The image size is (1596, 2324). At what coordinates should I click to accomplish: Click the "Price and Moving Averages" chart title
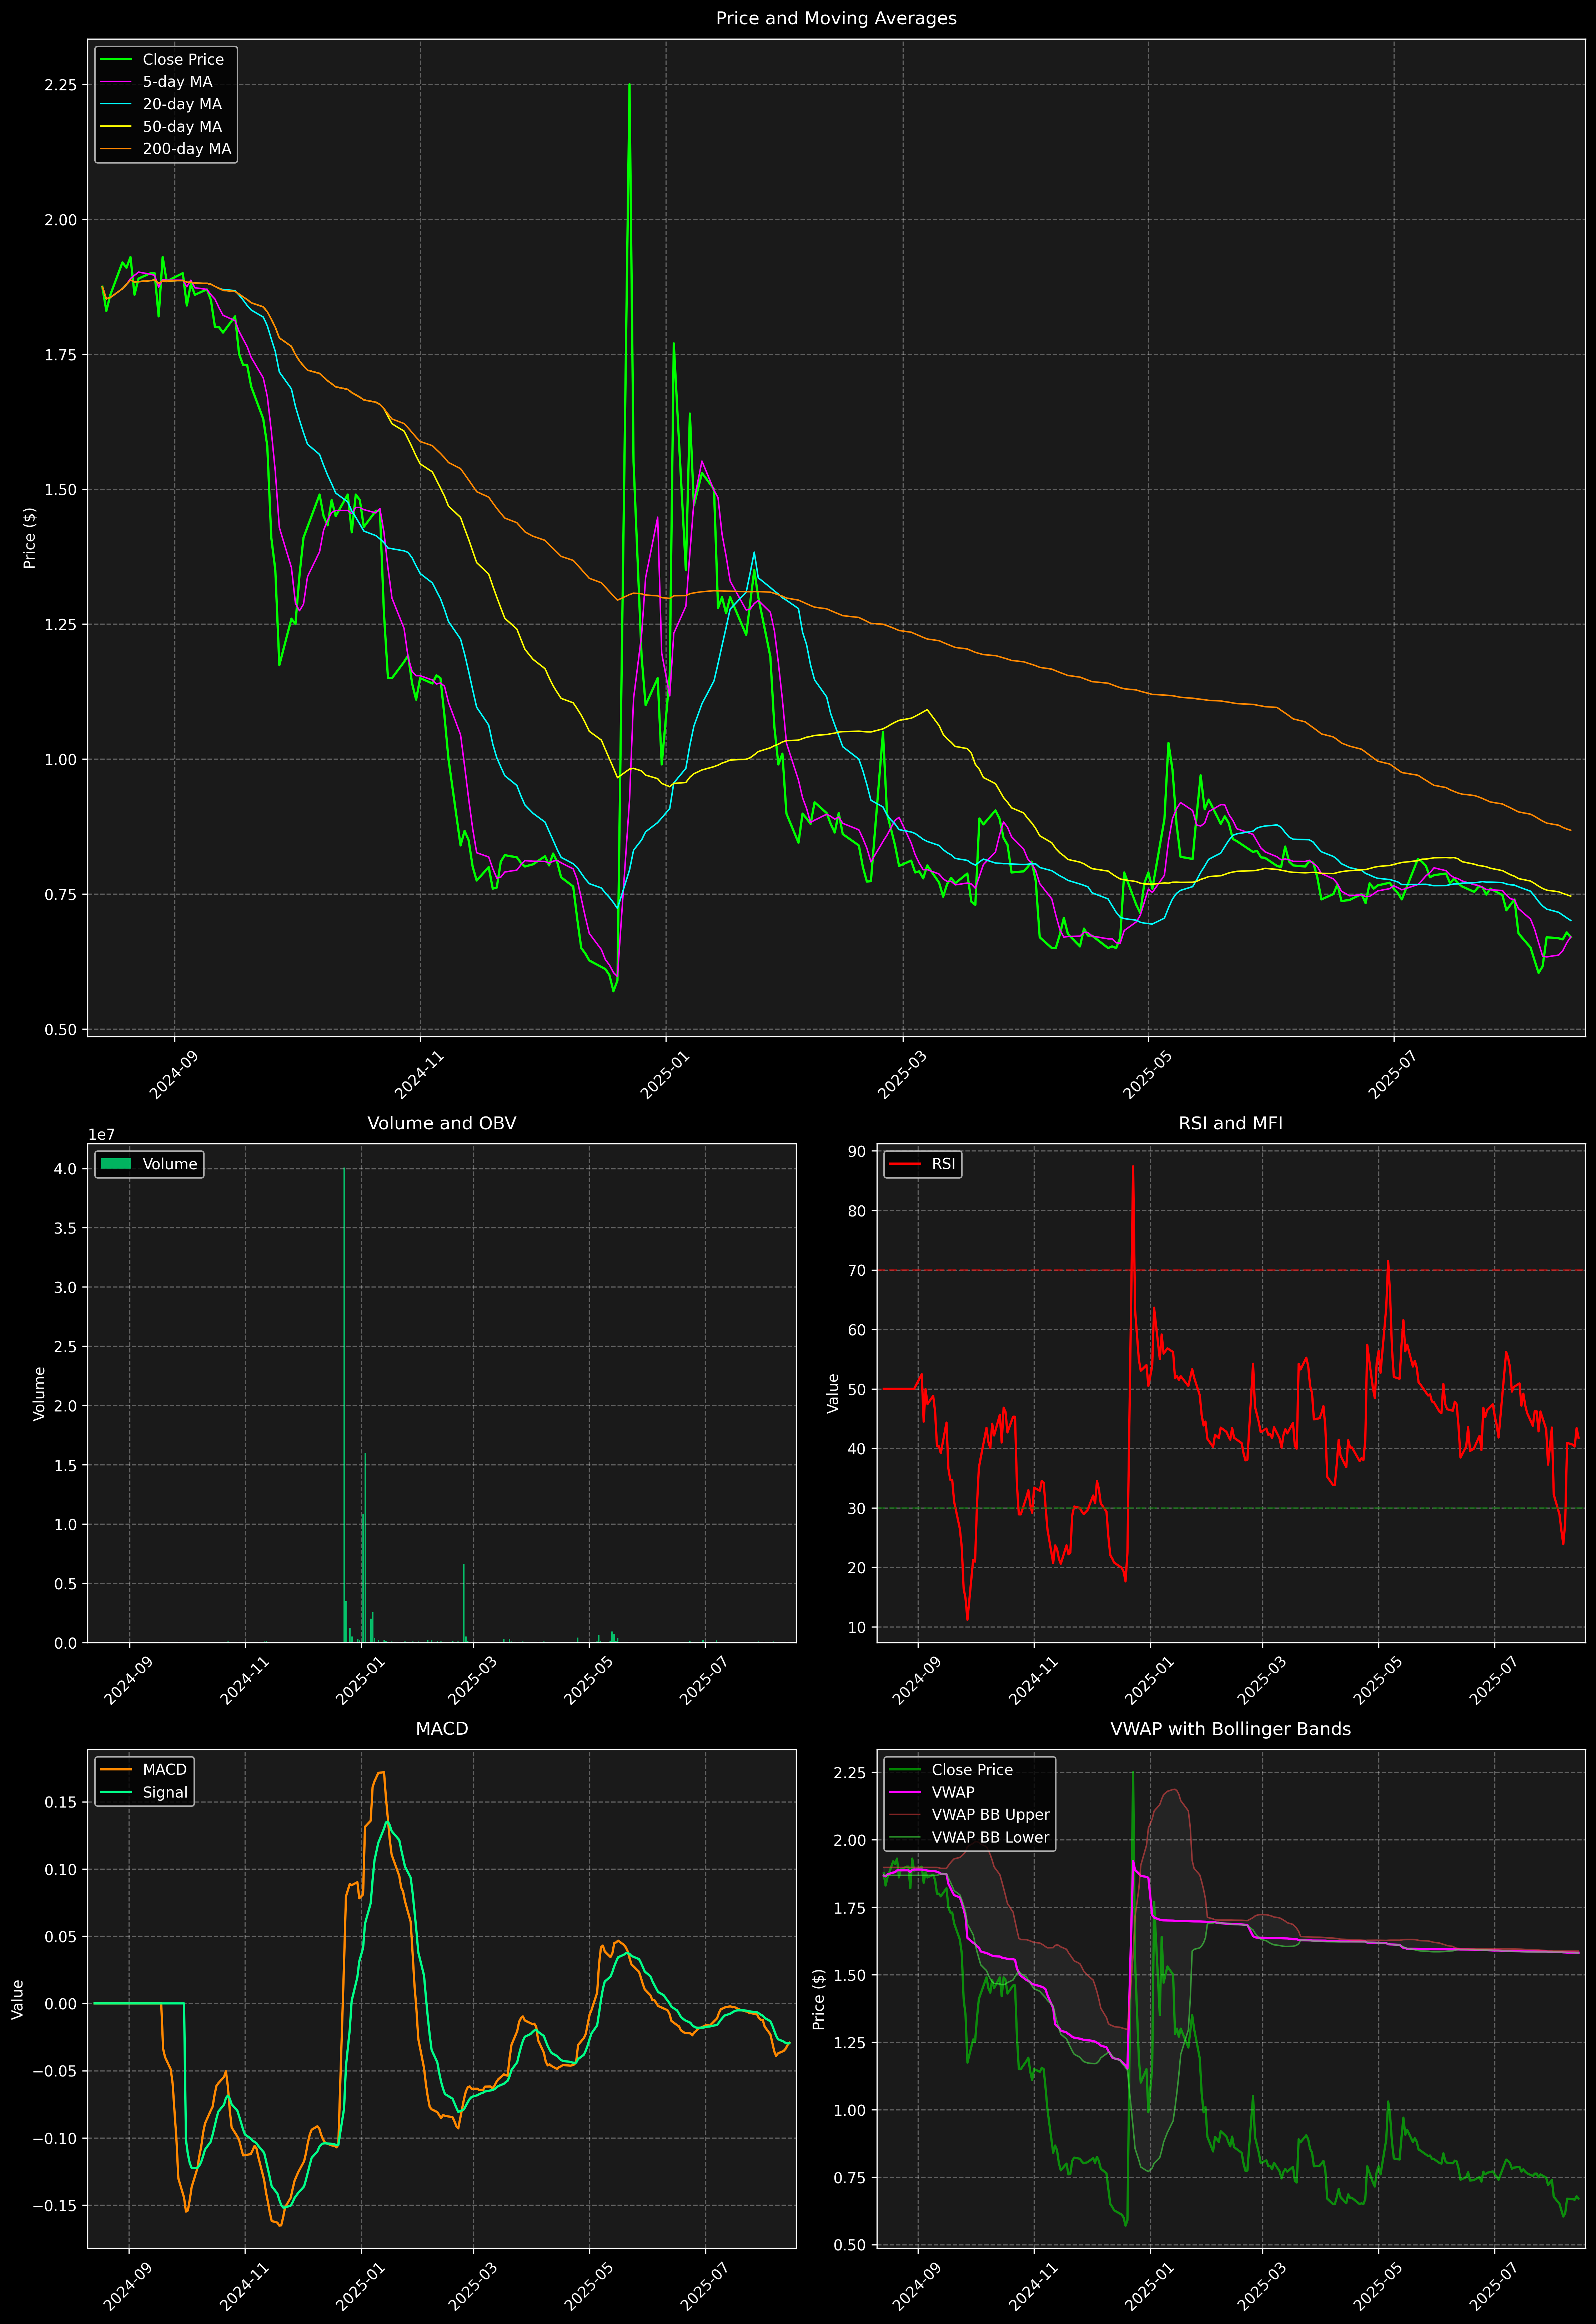coord(836,18)
